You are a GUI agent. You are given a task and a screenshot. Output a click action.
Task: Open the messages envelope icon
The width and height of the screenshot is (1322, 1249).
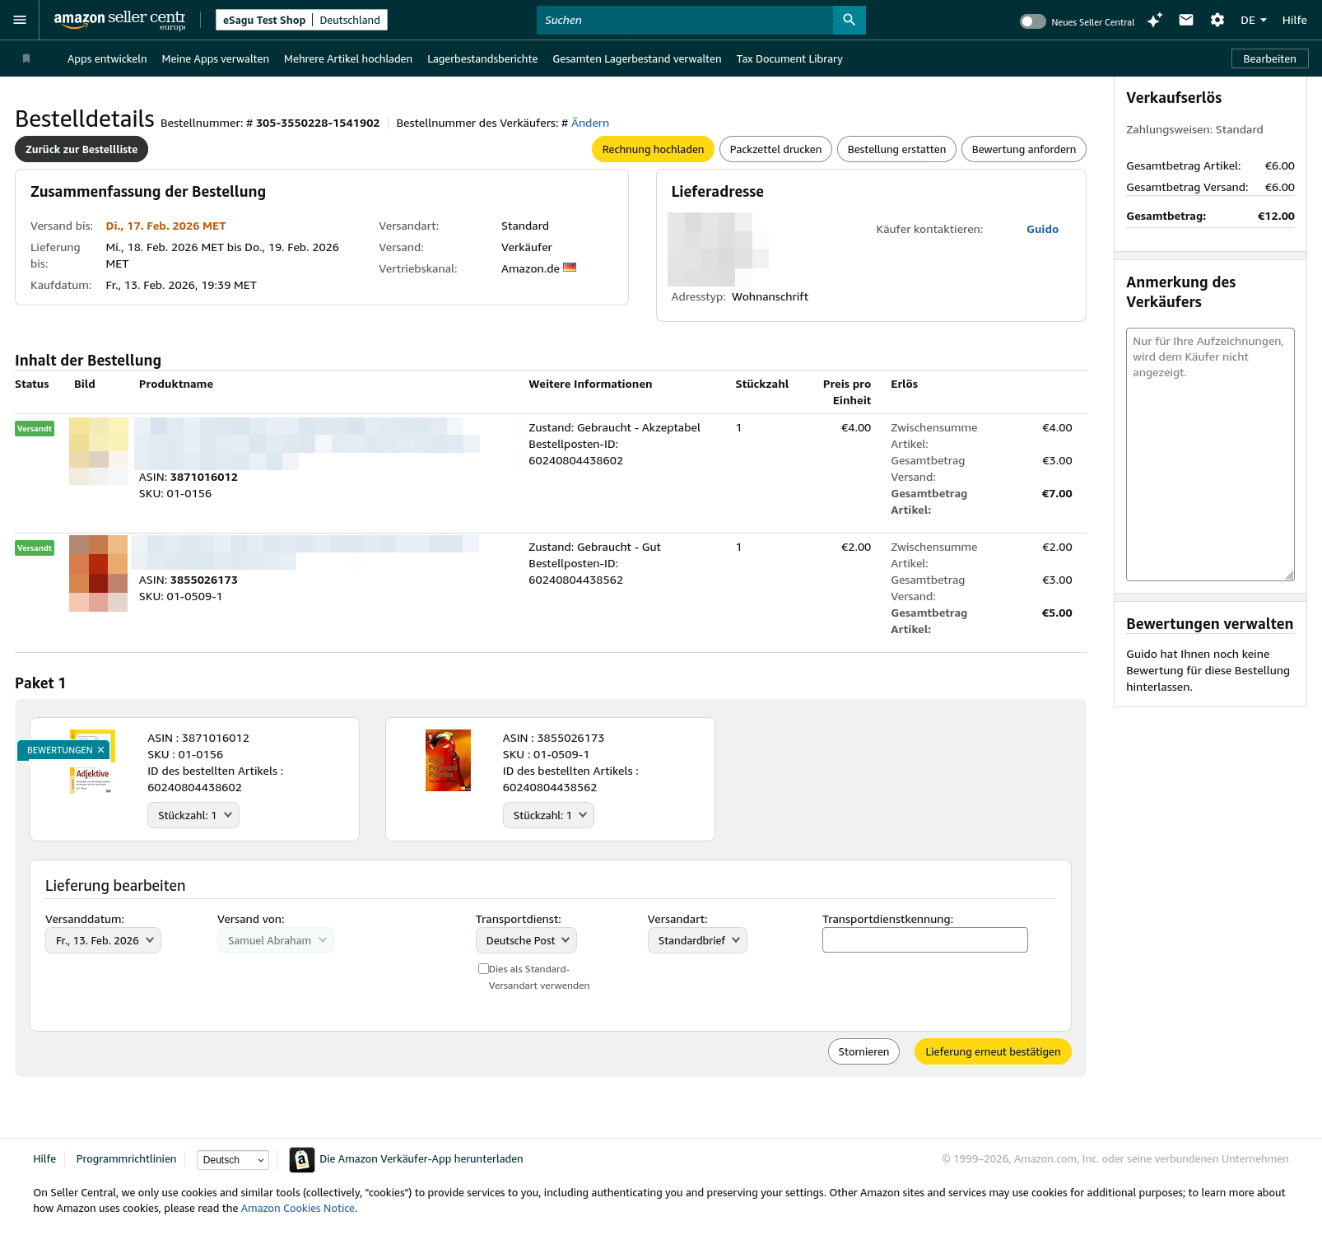tap(1185, 20)
